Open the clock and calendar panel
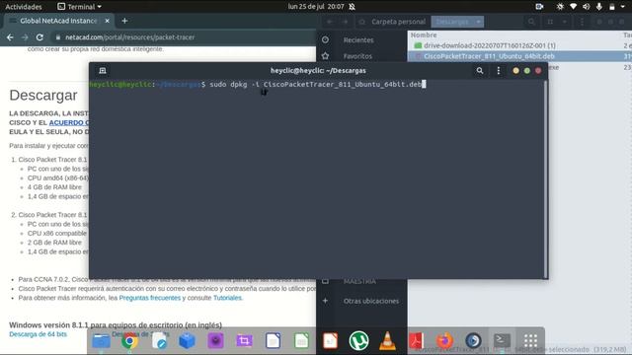This screenshot has height=355, width=632. [x=316, y=7]
